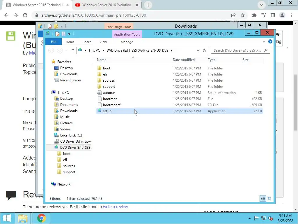Open the View ribbon tab

click(x=103, y=42)
